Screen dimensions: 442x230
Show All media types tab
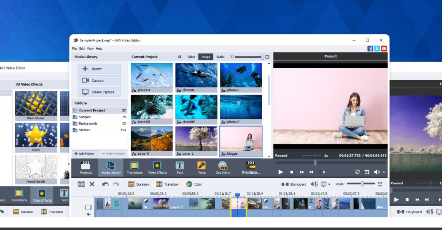pos(179,57)
